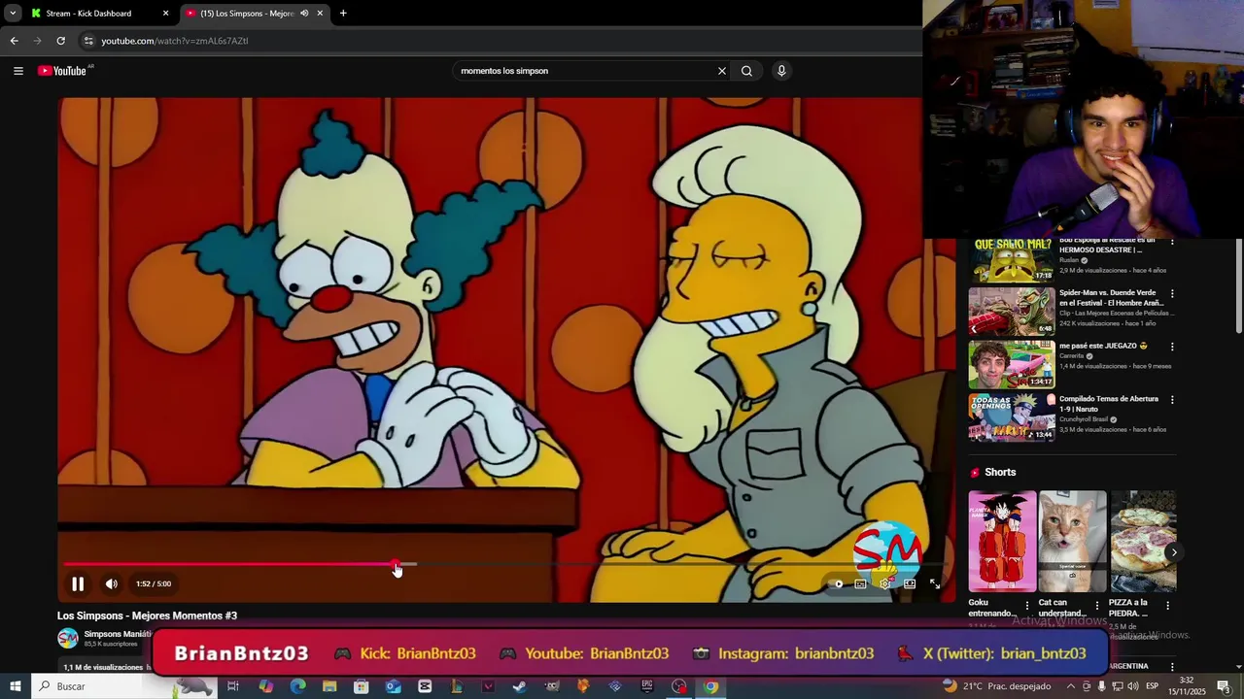Open Task View on the taskbar

[x=233, y=686]
